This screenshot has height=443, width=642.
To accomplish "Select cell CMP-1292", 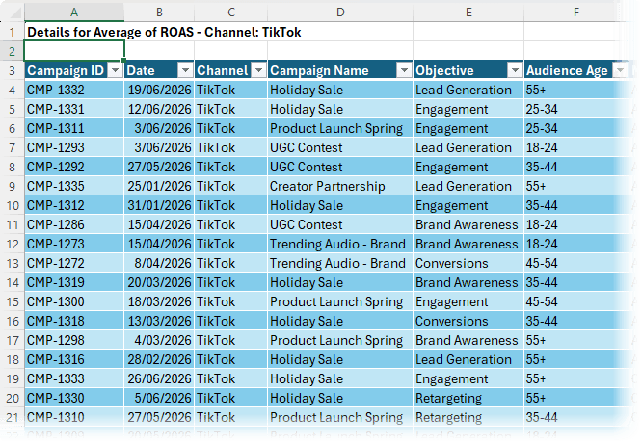I will 74,167.
